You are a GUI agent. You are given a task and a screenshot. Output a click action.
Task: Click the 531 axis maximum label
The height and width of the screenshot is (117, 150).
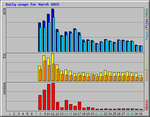[x=4, y=56]
